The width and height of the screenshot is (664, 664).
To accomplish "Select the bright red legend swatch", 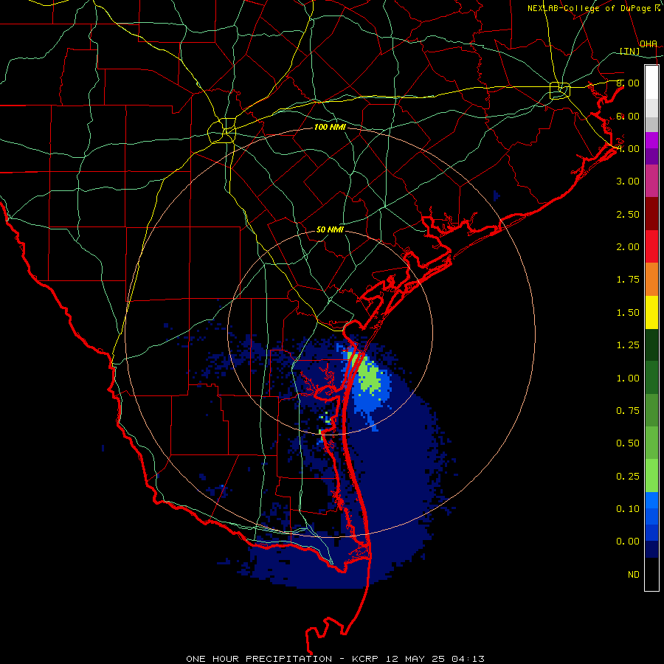I will 651,246.
